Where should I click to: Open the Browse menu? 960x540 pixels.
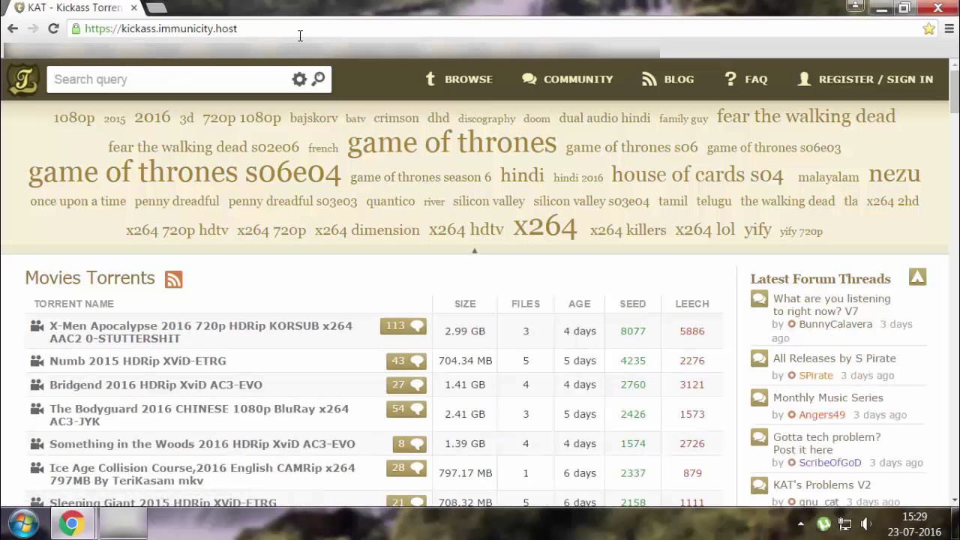459,79
